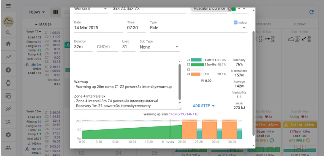Click the CHO/h input field
This screenshot has width=324, height=156.
[x=107, y=47]
